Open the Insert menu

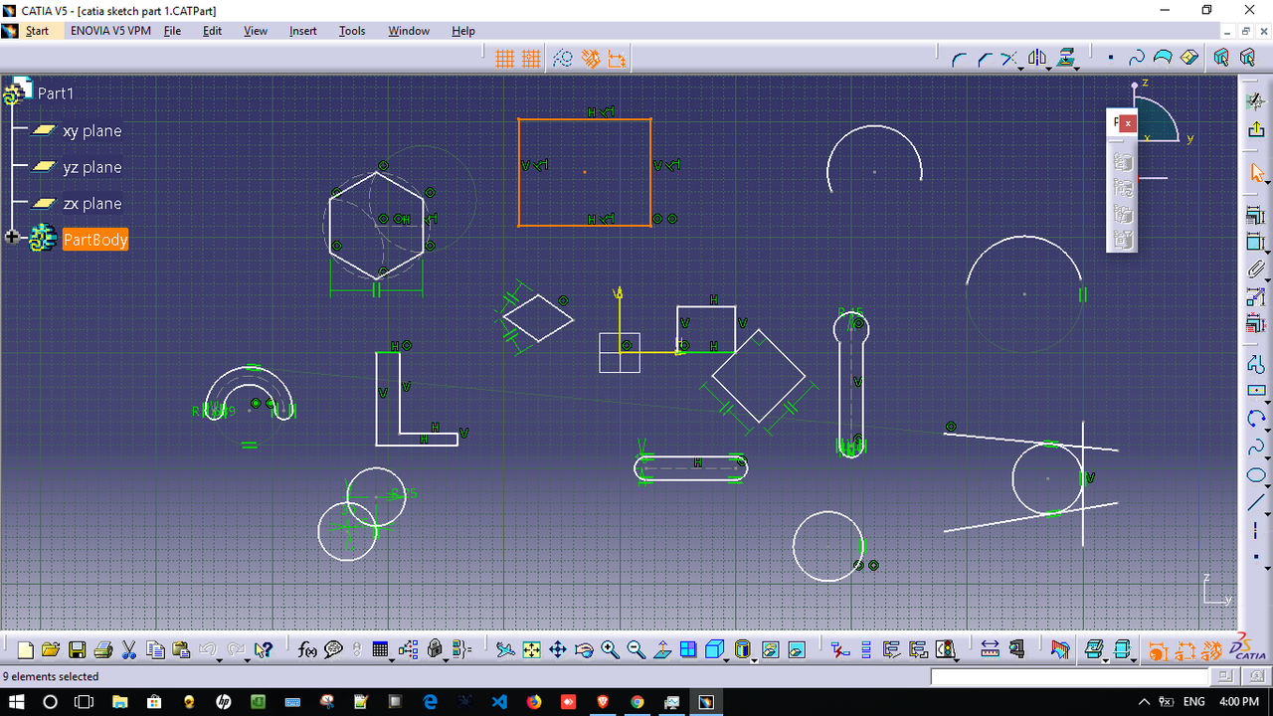(302, 31)
